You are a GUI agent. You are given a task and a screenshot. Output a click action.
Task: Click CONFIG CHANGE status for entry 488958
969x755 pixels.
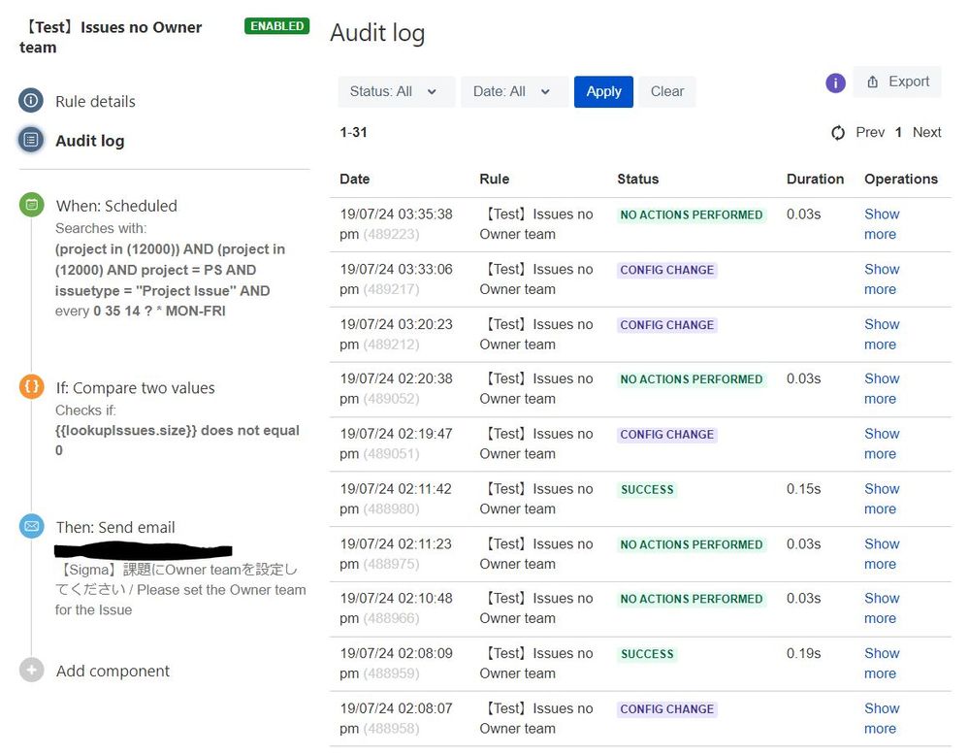pos(666,709)
